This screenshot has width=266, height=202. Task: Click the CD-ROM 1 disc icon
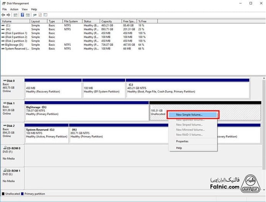(x=4, y=170)
